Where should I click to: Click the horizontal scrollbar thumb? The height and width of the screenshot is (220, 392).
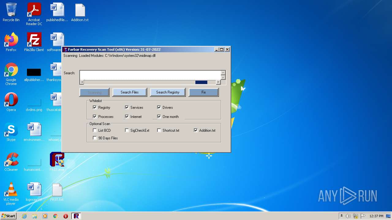tap(201, 82)
